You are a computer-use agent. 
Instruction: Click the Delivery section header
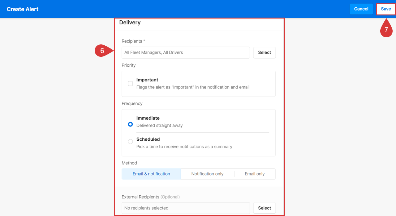tap(130, 22)
